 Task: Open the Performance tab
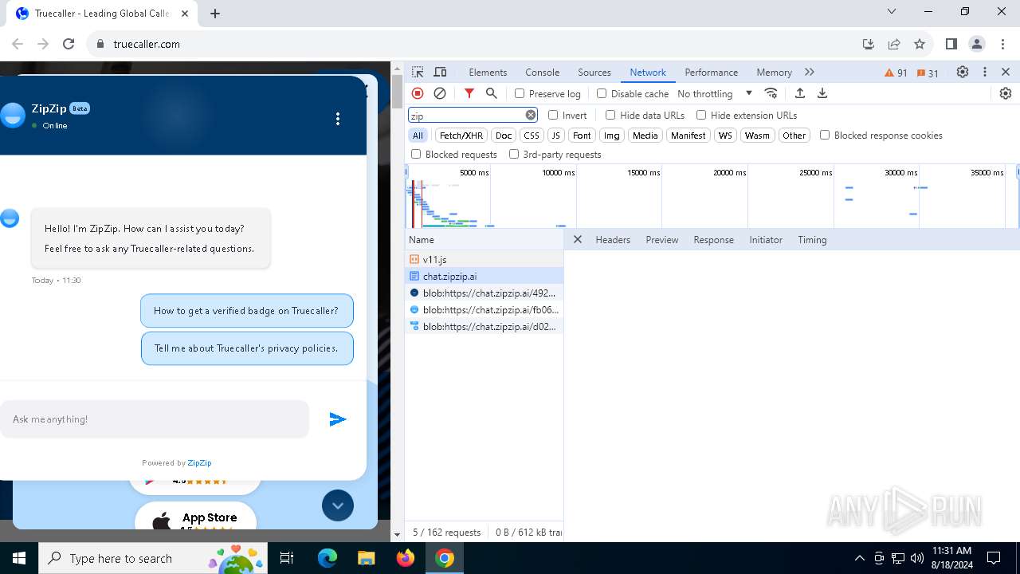tap(712, 72)
